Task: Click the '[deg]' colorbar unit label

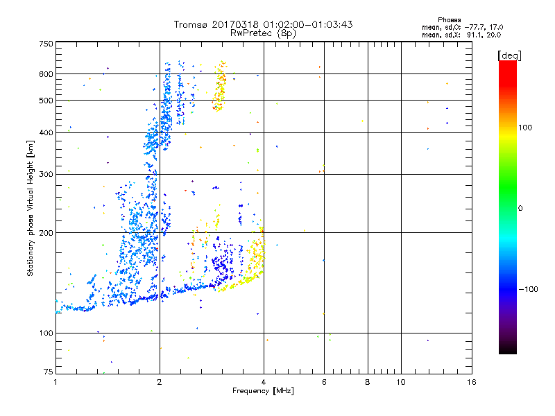Action: tap(509, 55)
